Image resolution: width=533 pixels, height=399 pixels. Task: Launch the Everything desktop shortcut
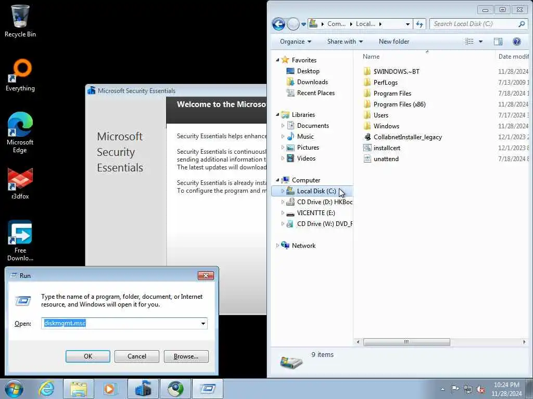pyautogui.click(x=20, y=75)
